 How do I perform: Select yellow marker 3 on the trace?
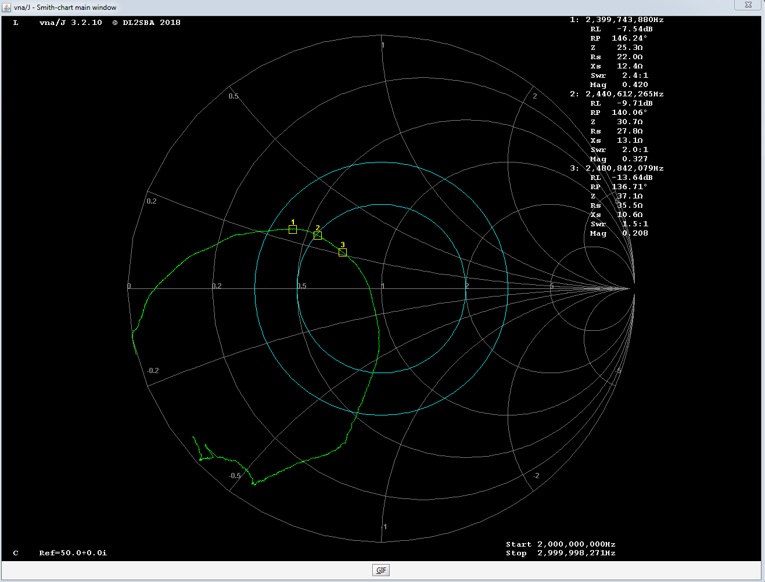click(x=343, y=252)
